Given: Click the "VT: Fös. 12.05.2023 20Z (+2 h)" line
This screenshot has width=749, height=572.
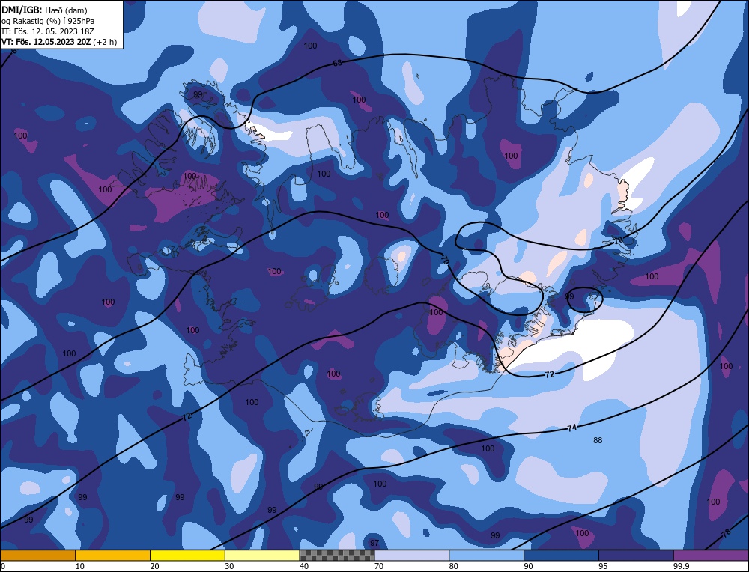Looking at the screenshot, I should [58, 41].
